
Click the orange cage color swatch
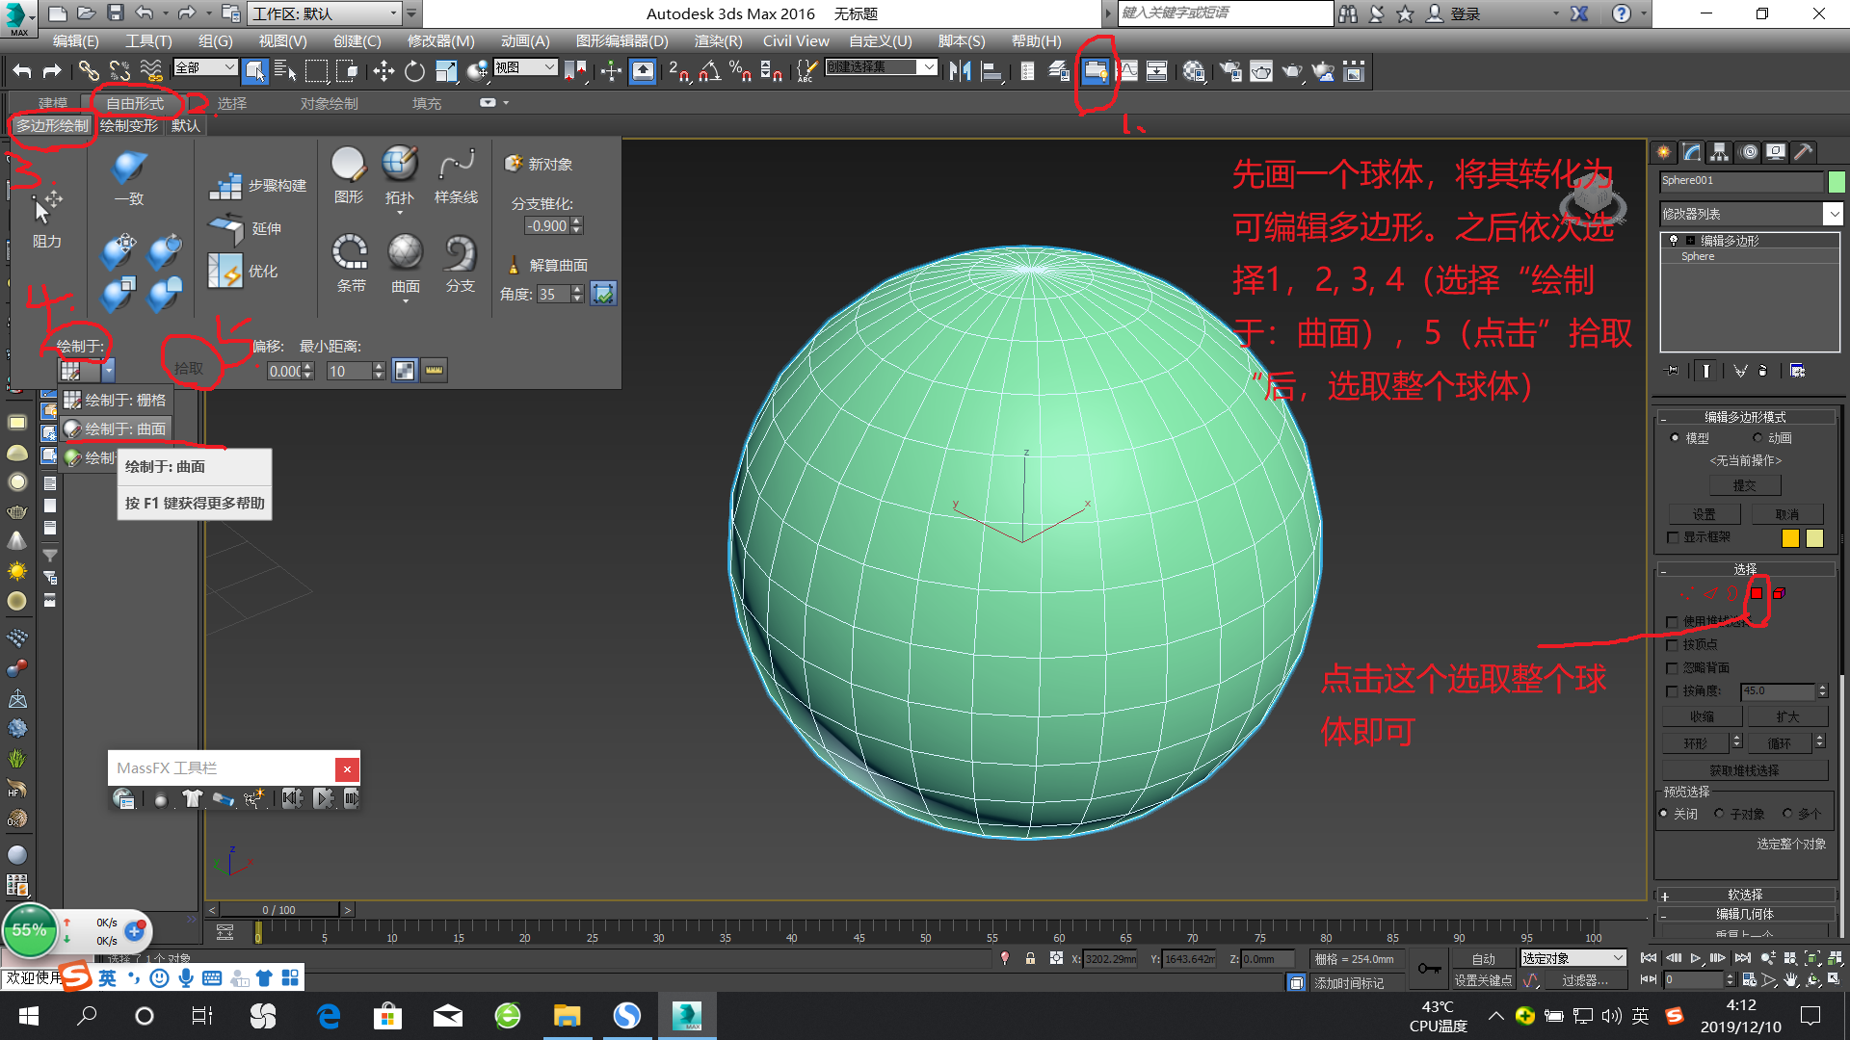click(x=1790, y=538)
